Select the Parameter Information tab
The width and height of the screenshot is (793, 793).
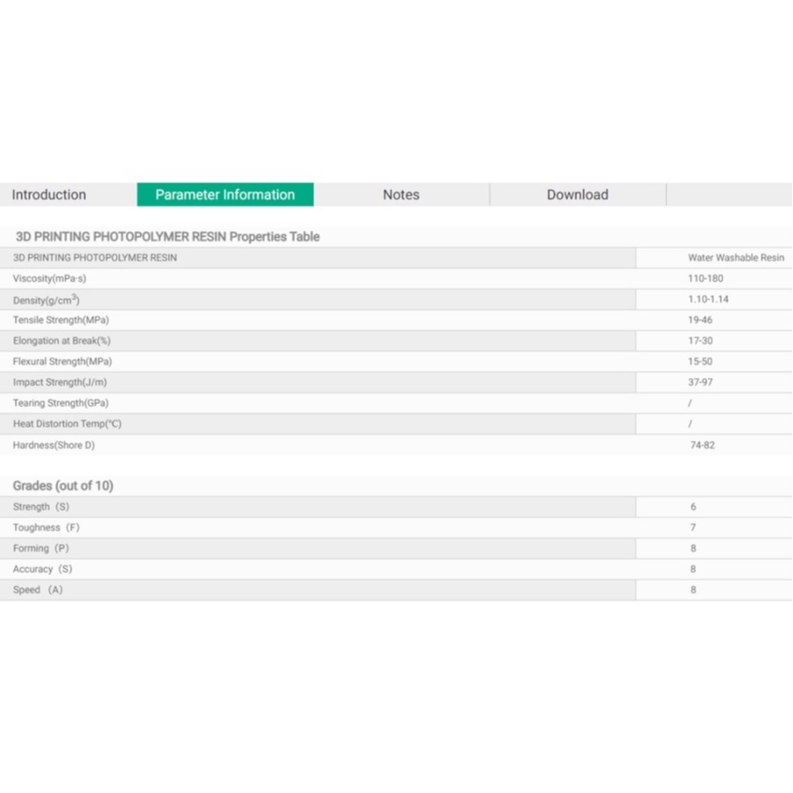point(225,195)
